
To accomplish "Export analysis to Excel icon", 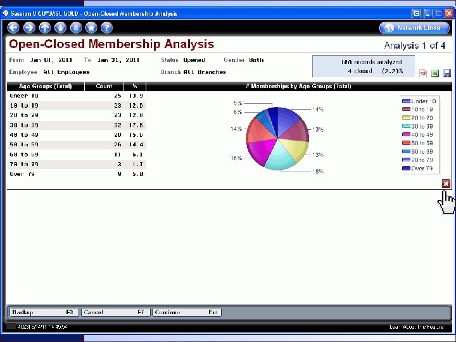I will (435, 73).
